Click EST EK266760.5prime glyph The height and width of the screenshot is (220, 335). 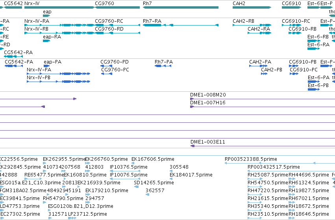click(88, 163)
